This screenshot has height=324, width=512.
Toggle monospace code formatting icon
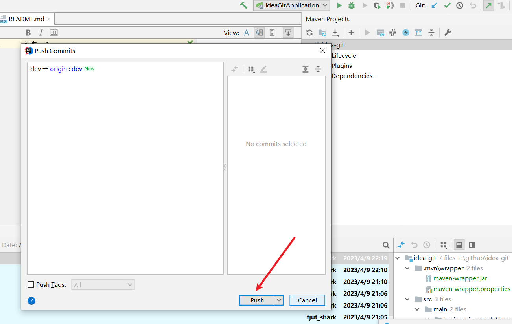[53, 33]
